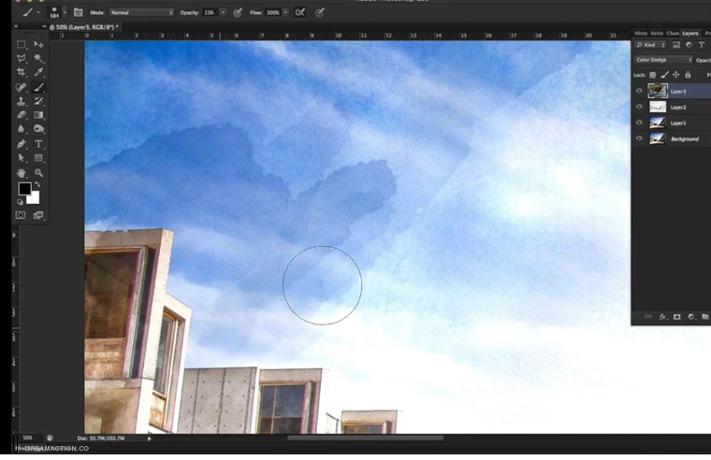The height and width of the screenshot is (460, 711).
Task: Collapse the toolbox with double arrows
Action: pos(44,27)
